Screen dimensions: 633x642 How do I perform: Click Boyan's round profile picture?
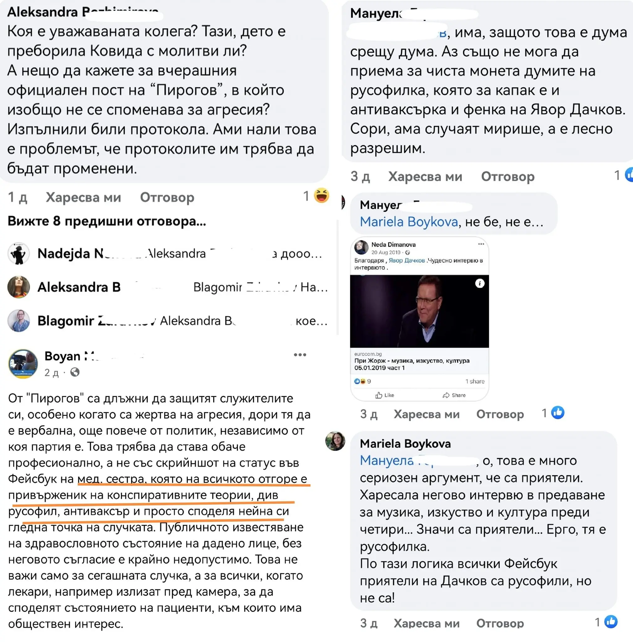tap(23, 364)
